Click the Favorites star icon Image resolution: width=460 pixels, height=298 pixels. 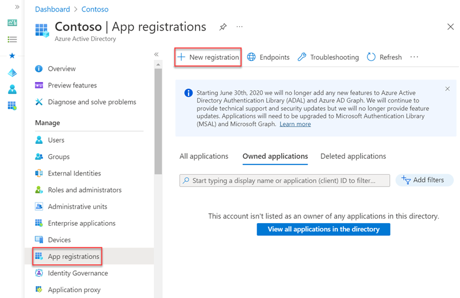tap(12, 55)
